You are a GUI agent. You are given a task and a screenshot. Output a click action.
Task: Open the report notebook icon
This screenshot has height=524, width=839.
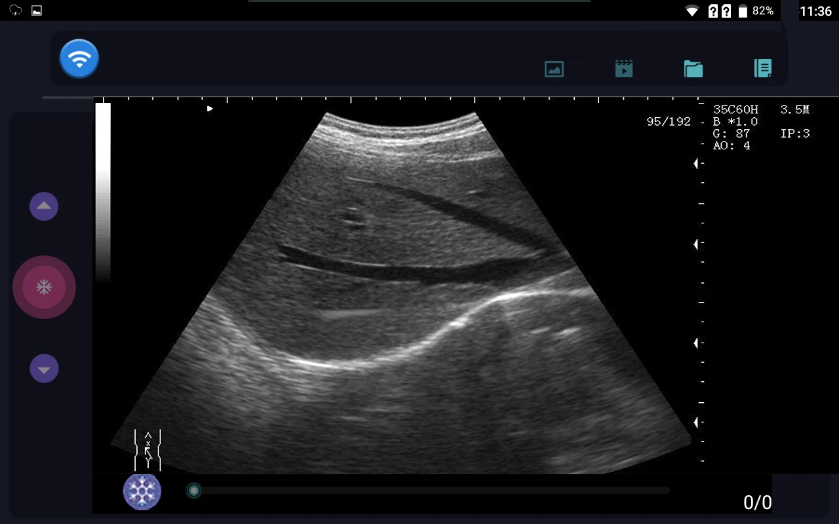[x=763, y=68]
